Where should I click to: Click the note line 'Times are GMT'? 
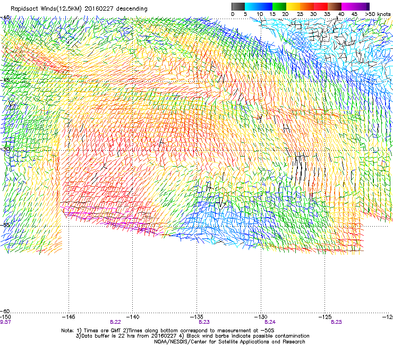click(102, 331)
